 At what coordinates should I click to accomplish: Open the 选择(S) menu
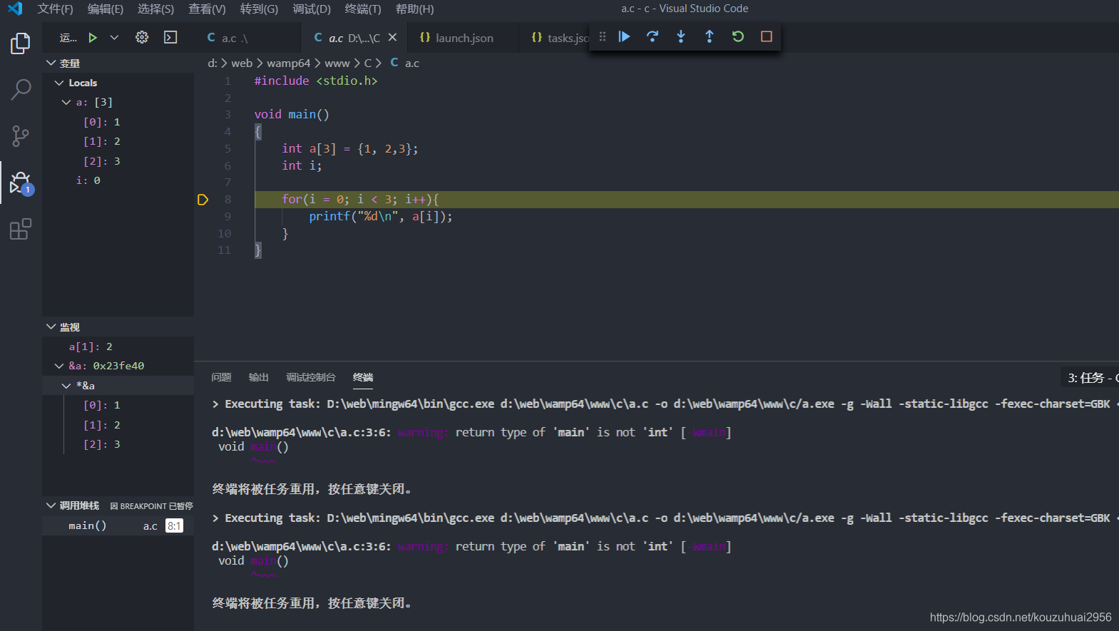click(x=155, y=9)
